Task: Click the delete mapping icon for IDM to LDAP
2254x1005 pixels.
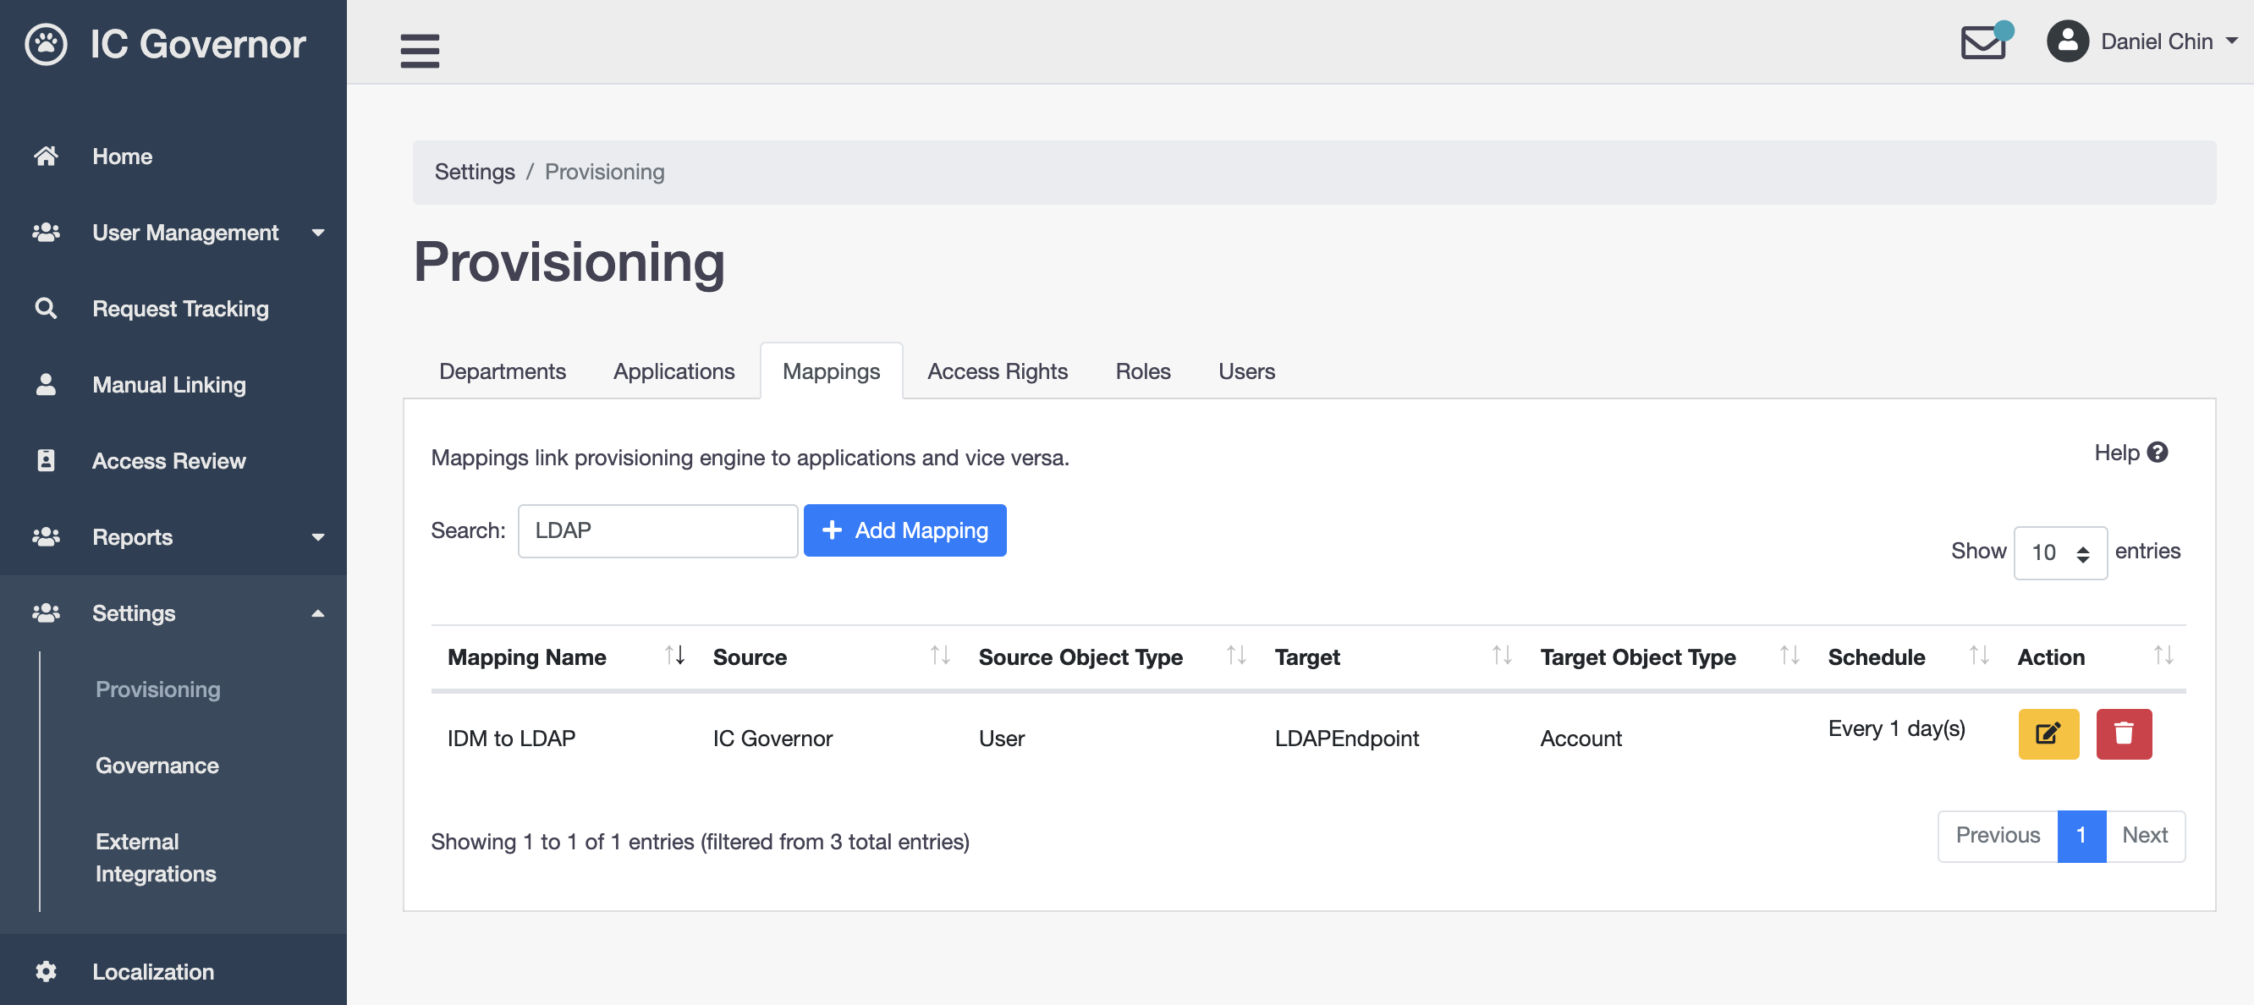Action: (2125, 733)
